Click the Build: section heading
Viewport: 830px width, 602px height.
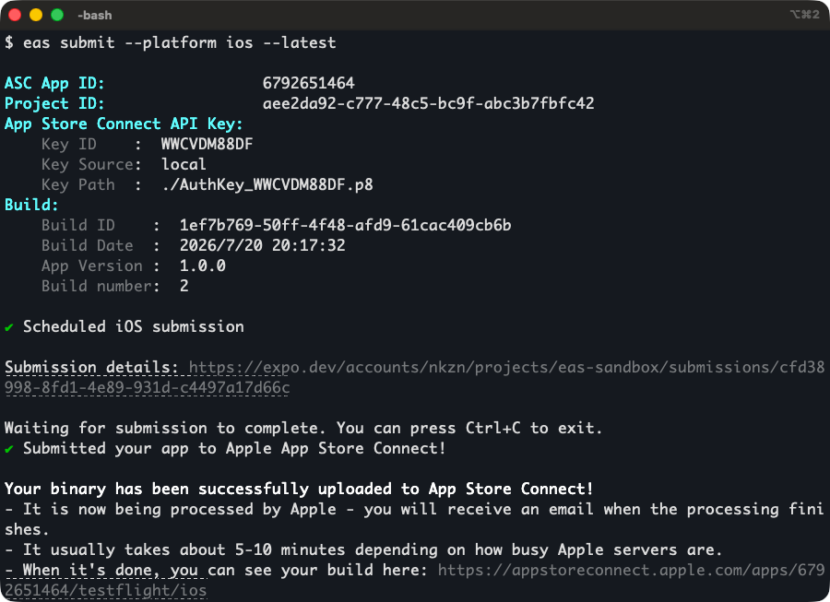pos(31,205)
